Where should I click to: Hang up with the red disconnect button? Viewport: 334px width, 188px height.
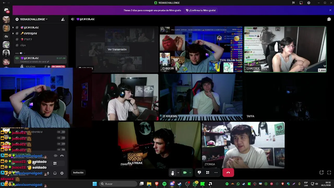[x=228, y=173]
